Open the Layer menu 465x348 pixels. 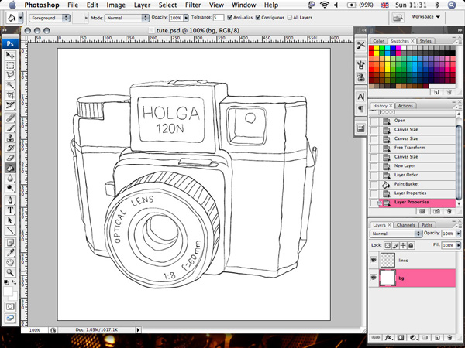pos(142,5)
